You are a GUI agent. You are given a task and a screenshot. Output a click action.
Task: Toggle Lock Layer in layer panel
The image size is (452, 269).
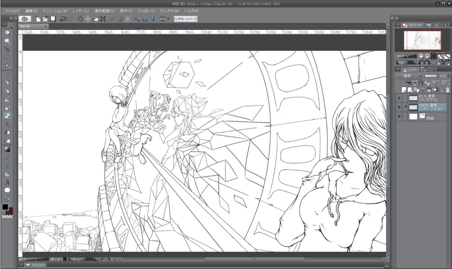(421, 83)
